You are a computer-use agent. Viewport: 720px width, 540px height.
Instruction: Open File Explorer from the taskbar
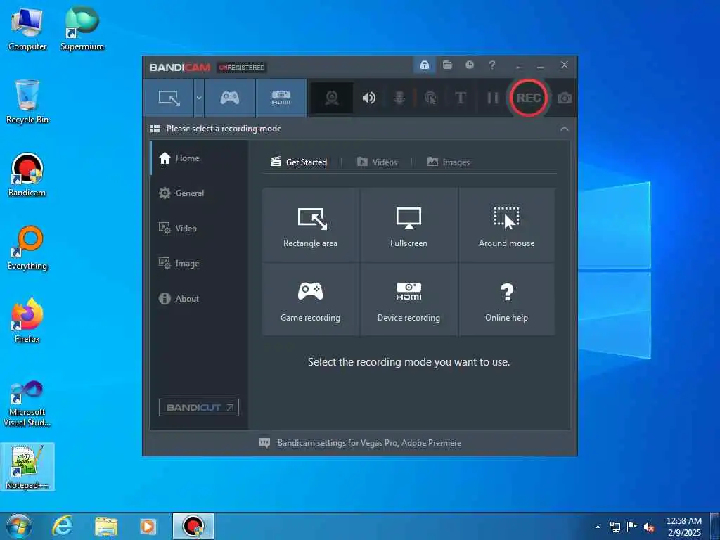click(x=106, y=526)
